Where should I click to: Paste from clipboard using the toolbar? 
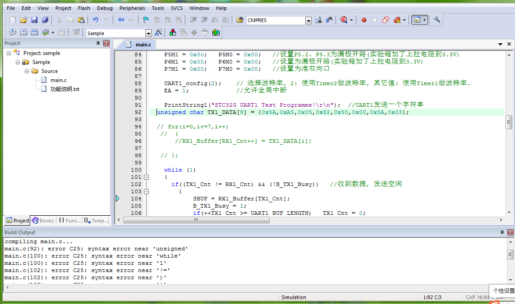(x=81, y=20)
